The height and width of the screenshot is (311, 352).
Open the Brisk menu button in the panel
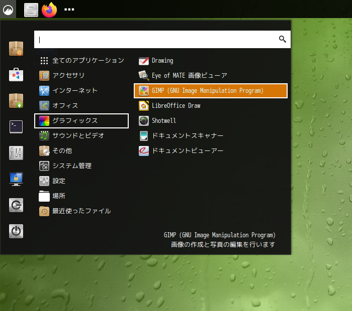point(8,10)
